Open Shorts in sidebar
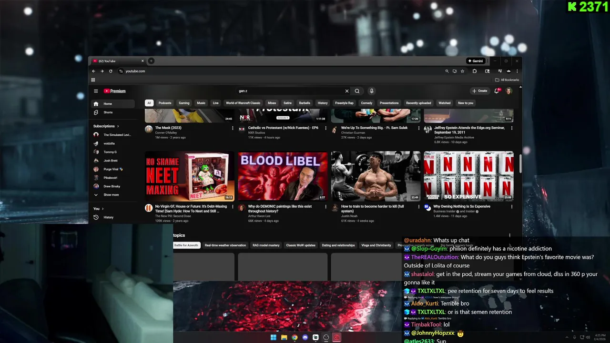The height and width of the screenshot is (343, 610). point(112,112)
